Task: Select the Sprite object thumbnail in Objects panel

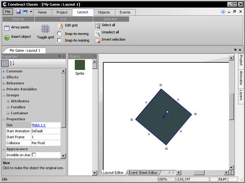Action: pos(80,65)
